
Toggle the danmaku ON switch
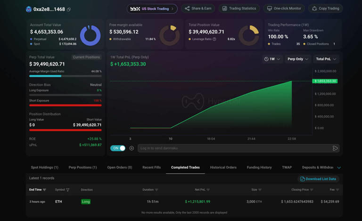click(x=118, y=148)
